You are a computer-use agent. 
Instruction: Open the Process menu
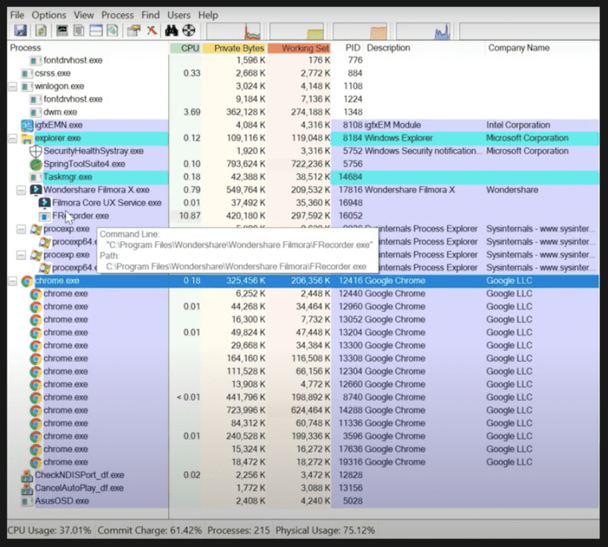pyautogui.click(x=117, y=15)
